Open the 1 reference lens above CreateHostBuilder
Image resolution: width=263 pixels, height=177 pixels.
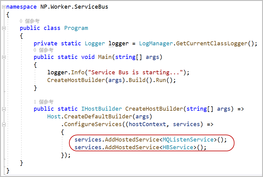tap(44, 102)
